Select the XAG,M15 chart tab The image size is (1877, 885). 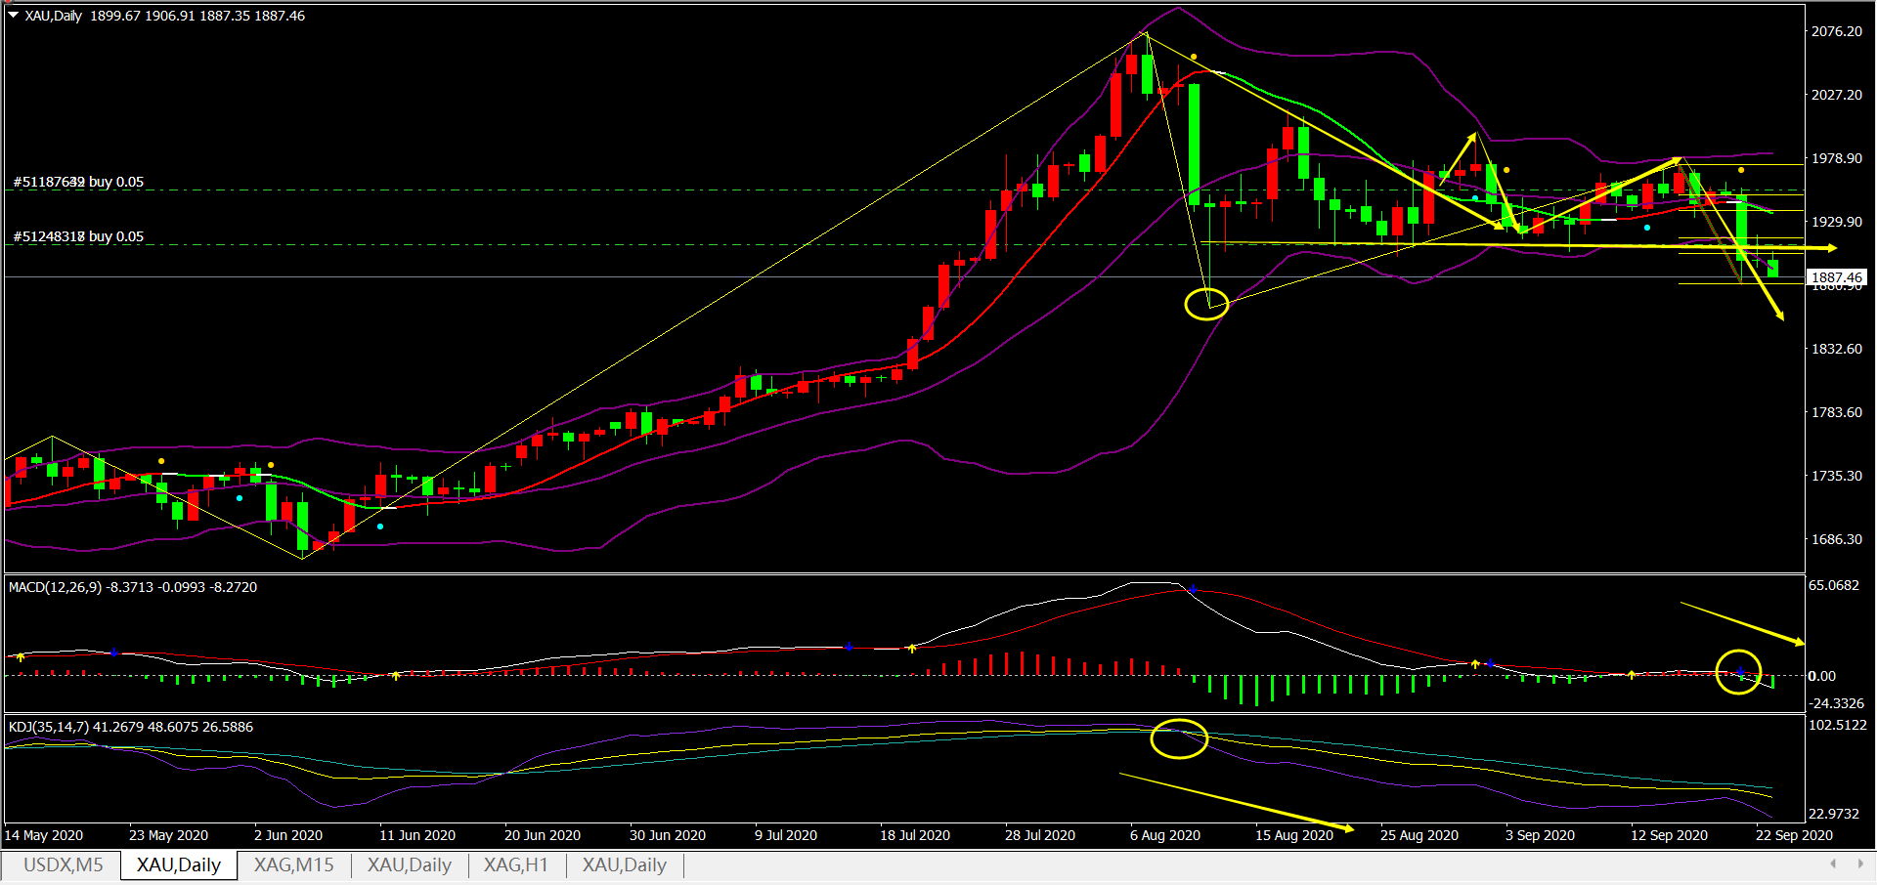point(293,865)
